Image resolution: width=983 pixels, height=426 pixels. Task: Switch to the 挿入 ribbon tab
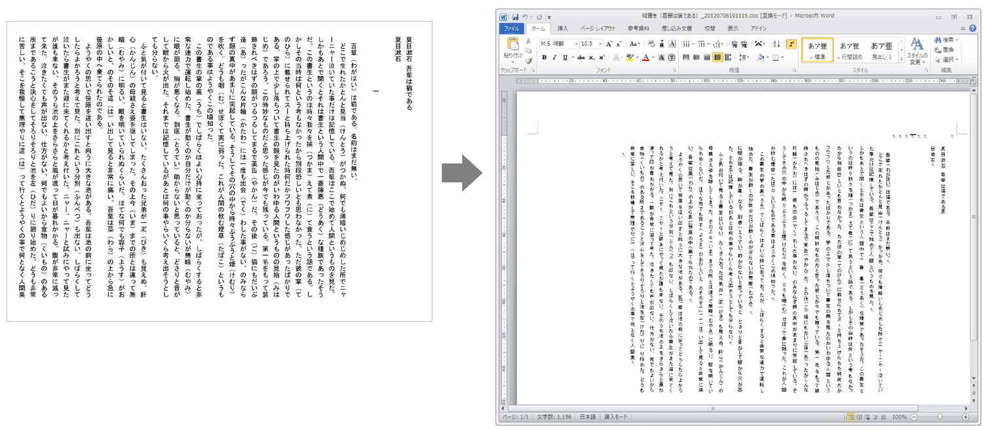[563, 29]
